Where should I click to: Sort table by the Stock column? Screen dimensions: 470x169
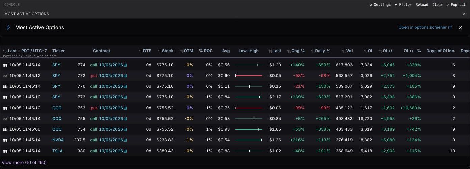[165, 51]
